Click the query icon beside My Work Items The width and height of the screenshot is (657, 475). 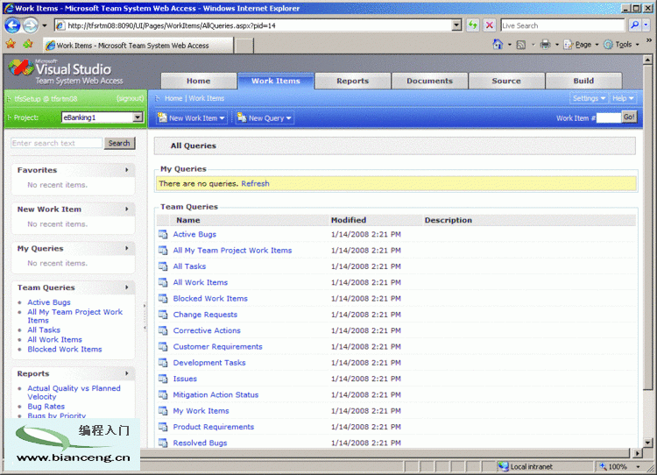(163, 411)
